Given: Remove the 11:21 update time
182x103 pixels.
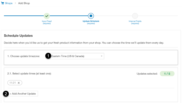Looking at the screenshot, I should 19,83.
